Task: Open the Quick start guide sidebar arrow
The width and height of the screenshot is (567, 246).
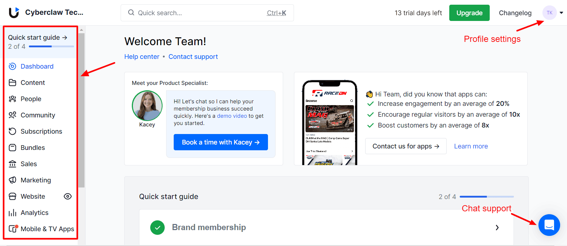Action: 65,38
